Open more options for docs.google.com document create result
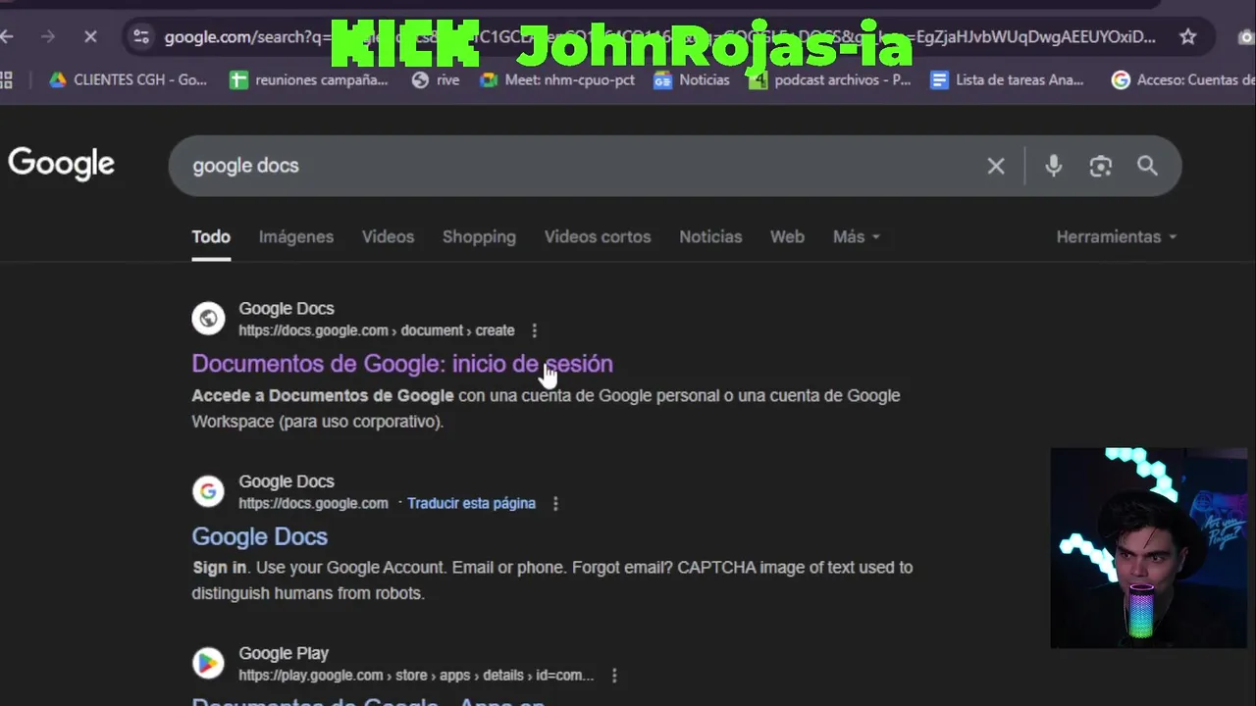The height and width of the screenshot is (706, 1256). coord(534,330)
